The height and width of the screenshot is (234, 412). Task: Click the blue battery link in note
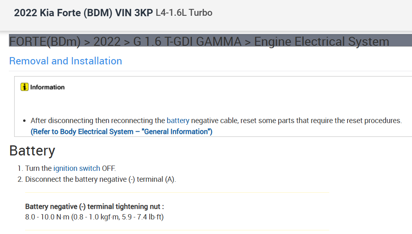point(178,121)
